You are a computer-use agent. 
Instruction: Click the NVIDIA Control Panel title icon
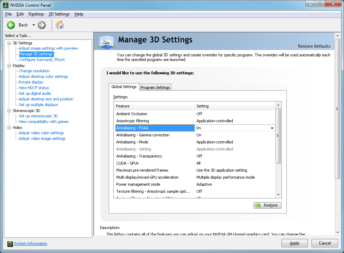(x=6, y=5)
